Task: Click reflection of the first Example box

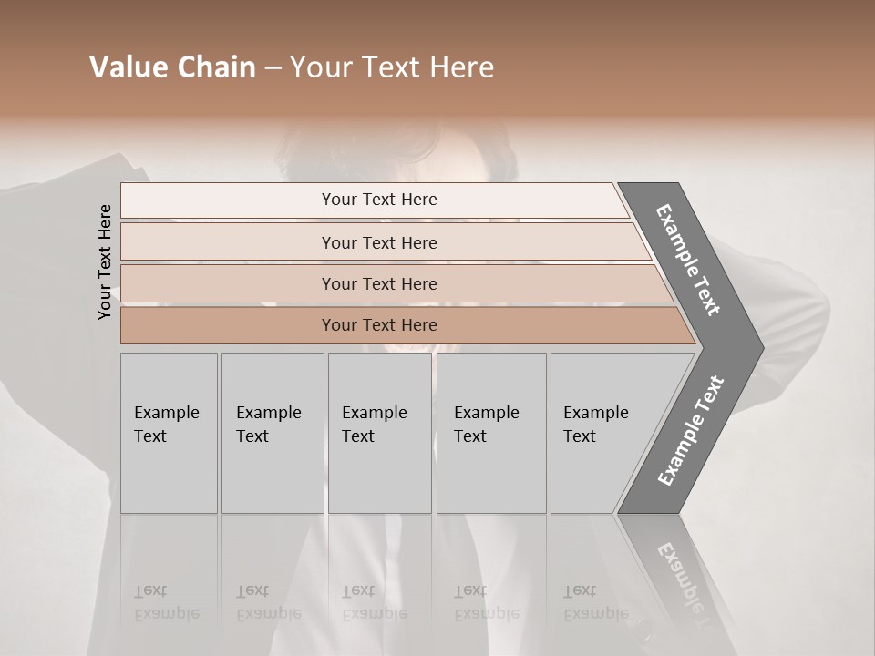Action: (x=169, y=583)
